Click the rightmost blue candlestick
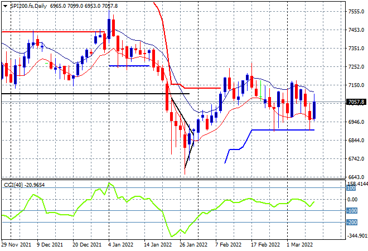This screenshot has width=368, height=251. (315, 110)
